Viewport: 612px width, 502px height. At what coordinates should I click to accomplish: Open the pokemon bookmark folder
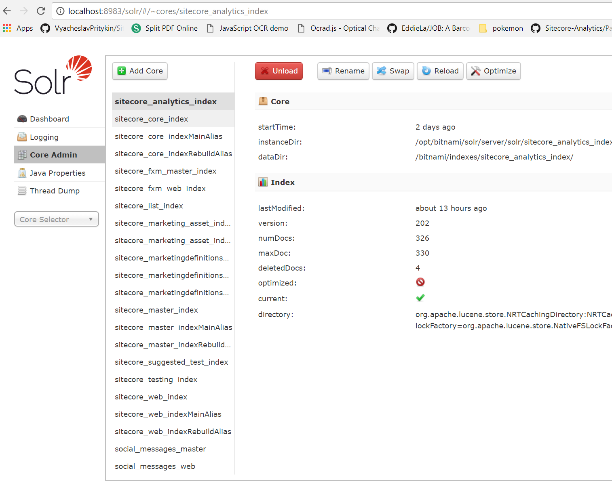[x=501, y=28]
